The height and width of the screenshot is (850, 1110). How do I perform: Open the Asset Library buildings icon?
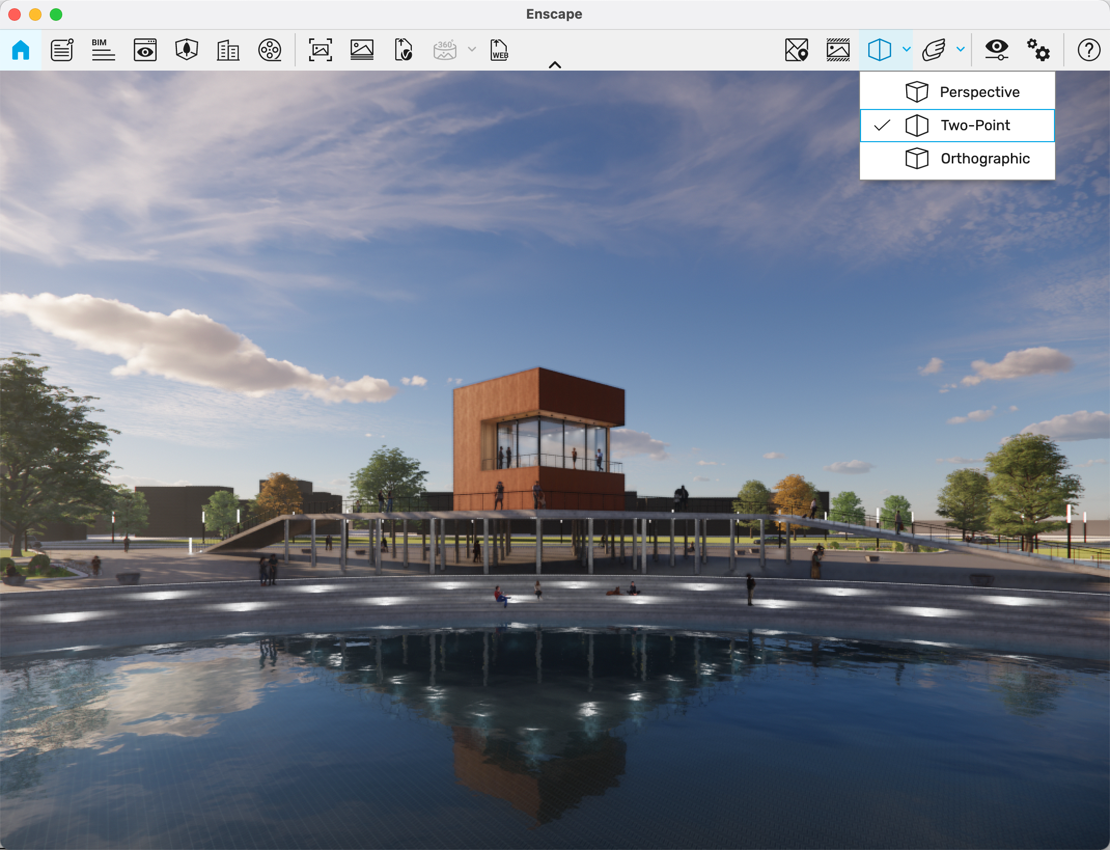coord(228,50)
